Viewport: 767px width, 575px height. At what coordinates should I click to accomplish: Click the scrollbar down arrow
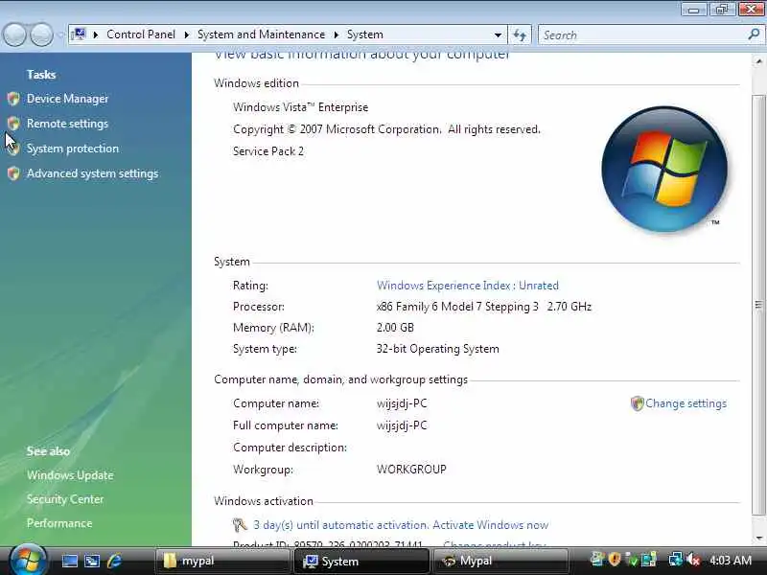pyautogui.click(x=758, y=539)
